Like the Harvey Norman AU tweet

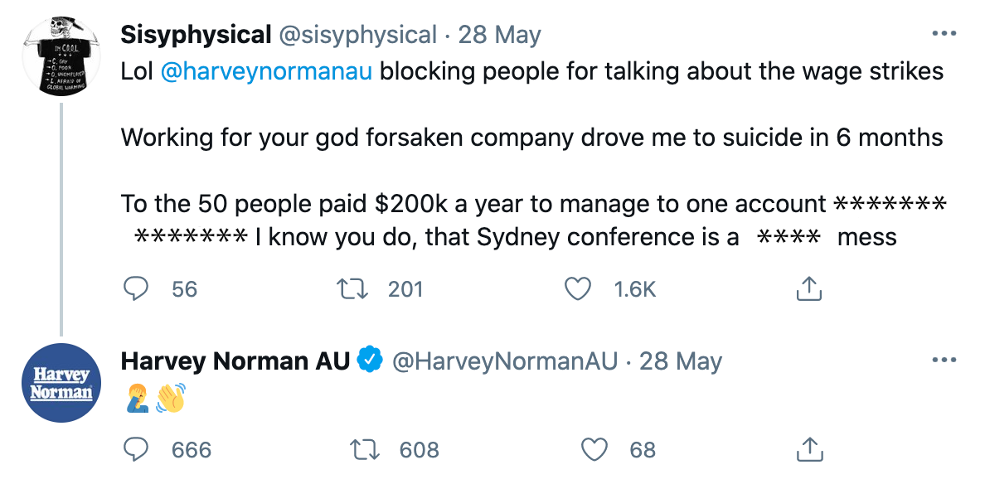594,450
